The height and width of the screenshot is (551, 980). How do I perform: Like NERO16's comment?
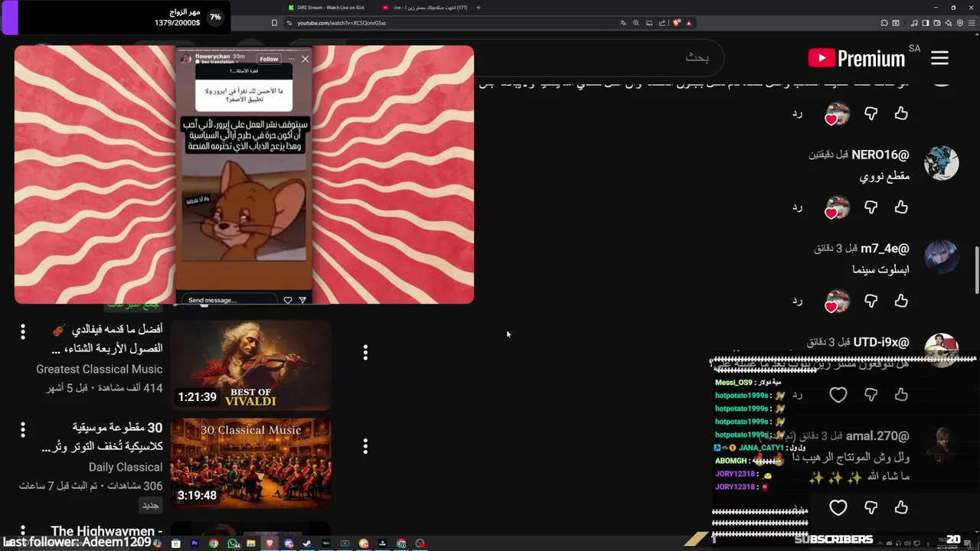click(x=901, y=207)
